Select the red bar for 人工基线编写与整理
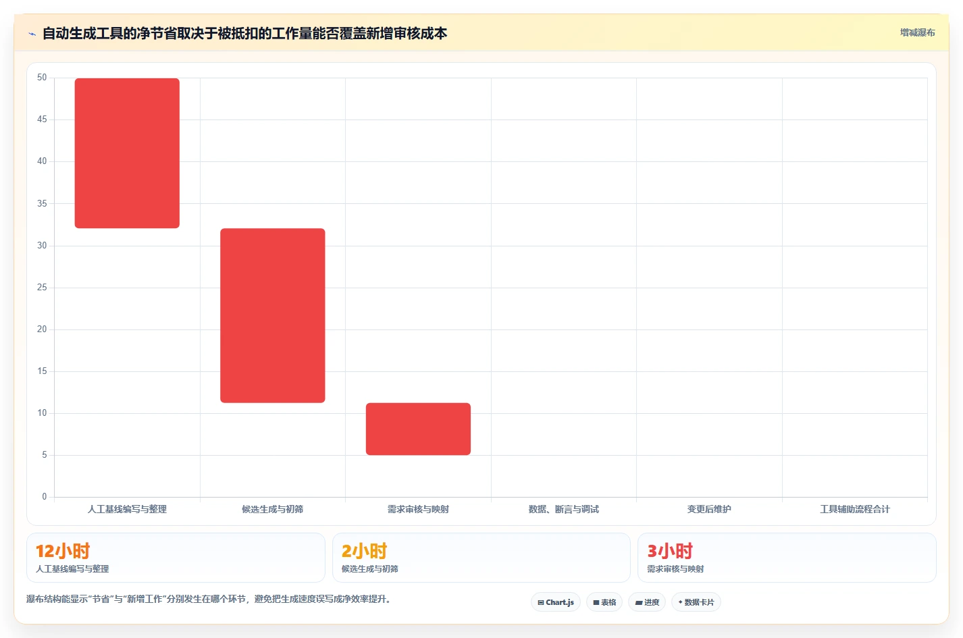 tap(127, 153)
